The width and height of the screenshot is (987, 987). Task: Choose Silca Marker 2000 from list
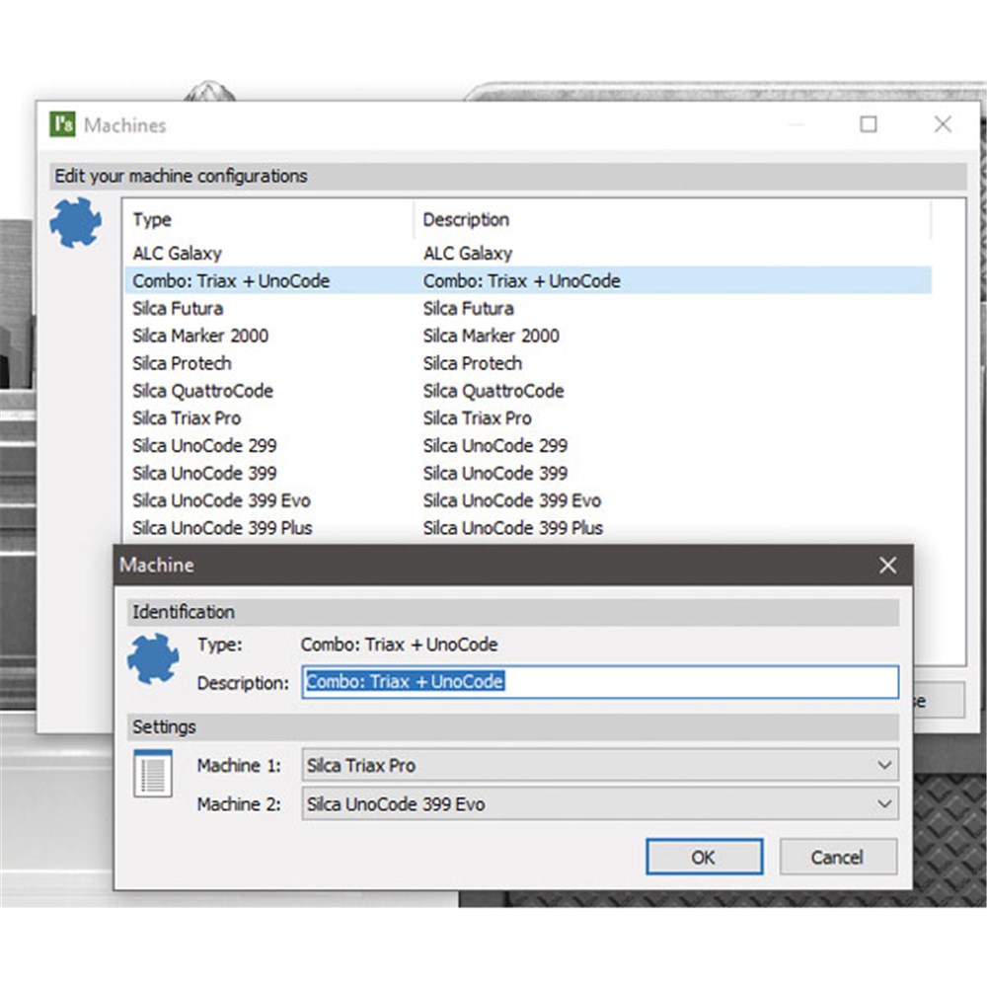tap(200, 336)
